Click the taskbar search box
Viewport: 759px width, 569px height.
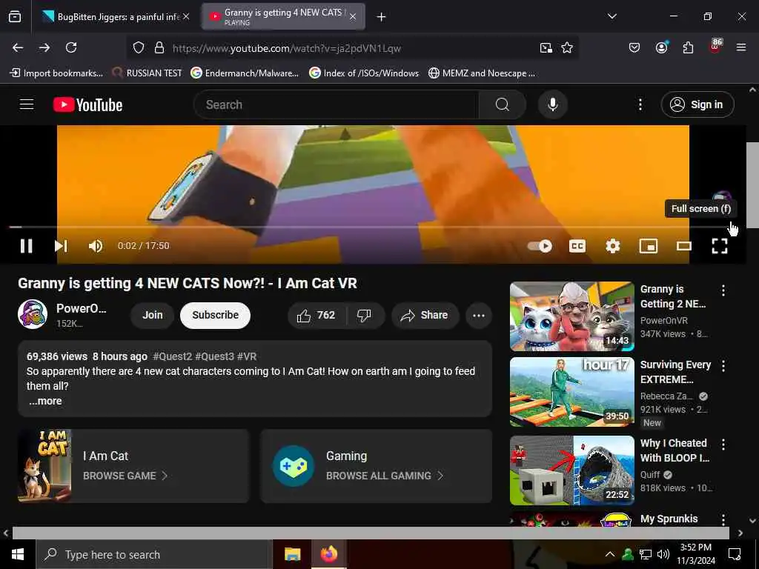click(x=154, y=554)
